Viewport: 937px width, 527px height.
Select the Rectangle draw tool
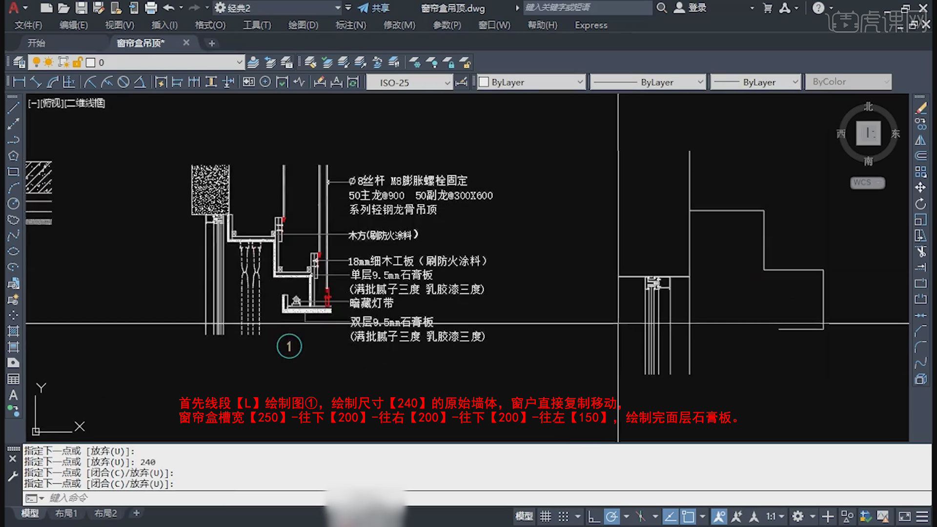pyautogui.click(x=13, y=172)
